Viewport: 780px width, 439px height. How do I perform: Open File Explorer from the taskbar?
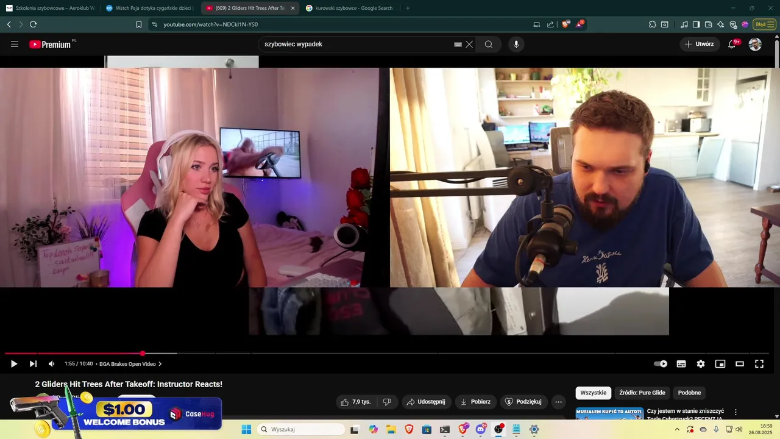391,429
